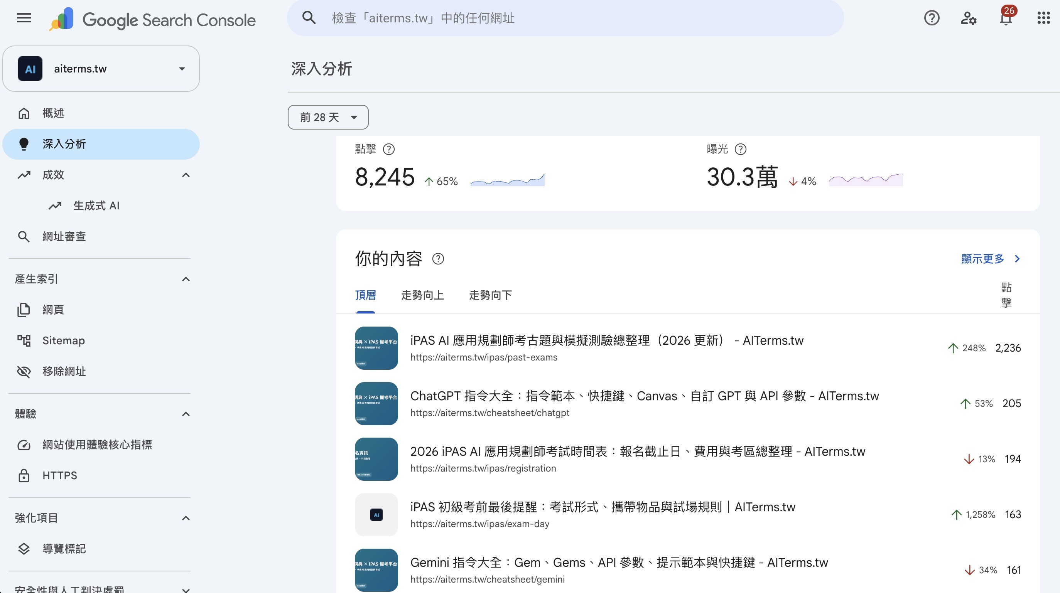Click the 1,258% increase value
The height and width of the screenshot is (593, 1060).
pyautogui.click(x=980, y=514)
